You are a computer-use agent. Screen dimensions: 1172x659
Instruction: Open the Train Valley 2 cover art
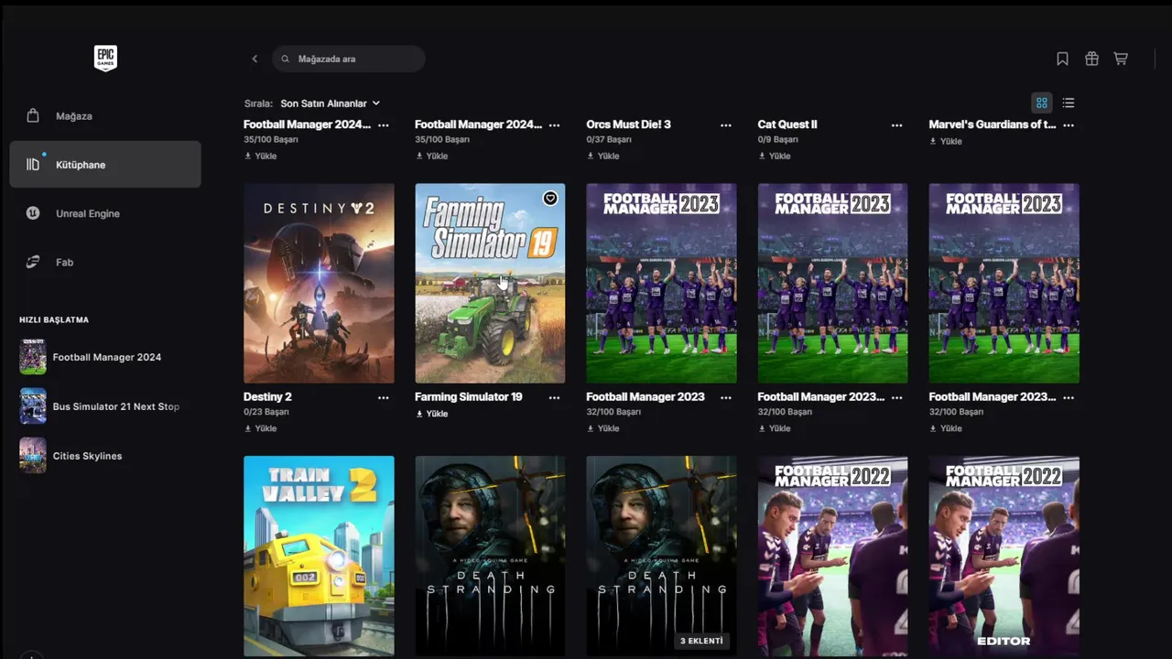[x=319, y=556]
